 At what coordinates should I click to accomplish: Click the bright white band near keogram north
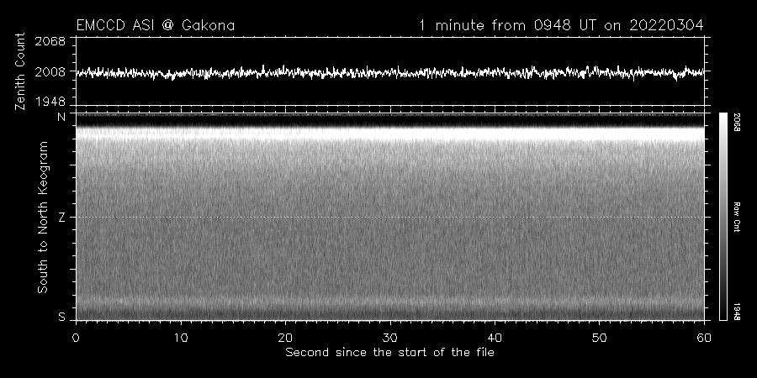(x=389, y=133)
